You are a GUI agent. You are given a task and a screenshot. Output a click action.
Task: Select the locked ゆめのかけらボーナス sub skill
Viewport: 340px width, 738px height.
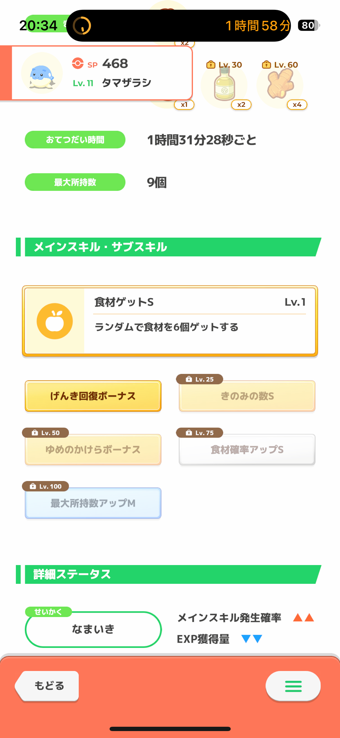click(x=93, y=450)
